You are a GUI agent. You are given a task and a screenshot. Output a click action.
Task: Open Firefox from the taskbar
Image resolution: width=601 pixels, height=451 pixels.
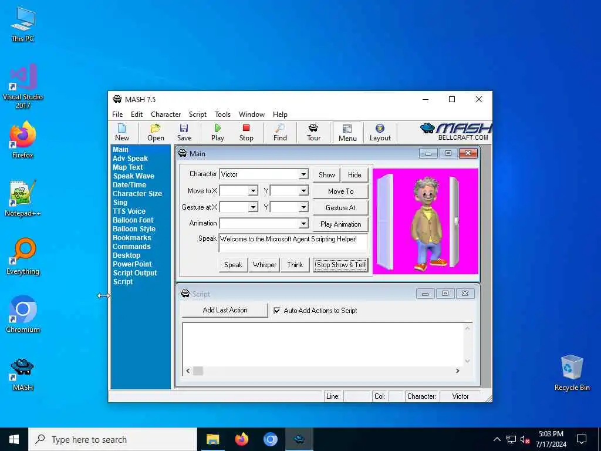(x=241, y=439)
